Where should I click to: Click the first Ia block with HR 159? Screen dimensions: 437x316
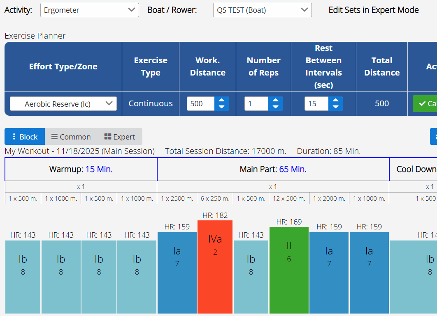point(177,273)
